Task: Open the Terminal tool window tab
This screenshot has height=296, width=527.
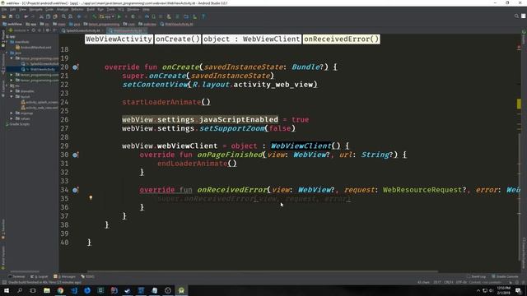Action: point(16,276)
